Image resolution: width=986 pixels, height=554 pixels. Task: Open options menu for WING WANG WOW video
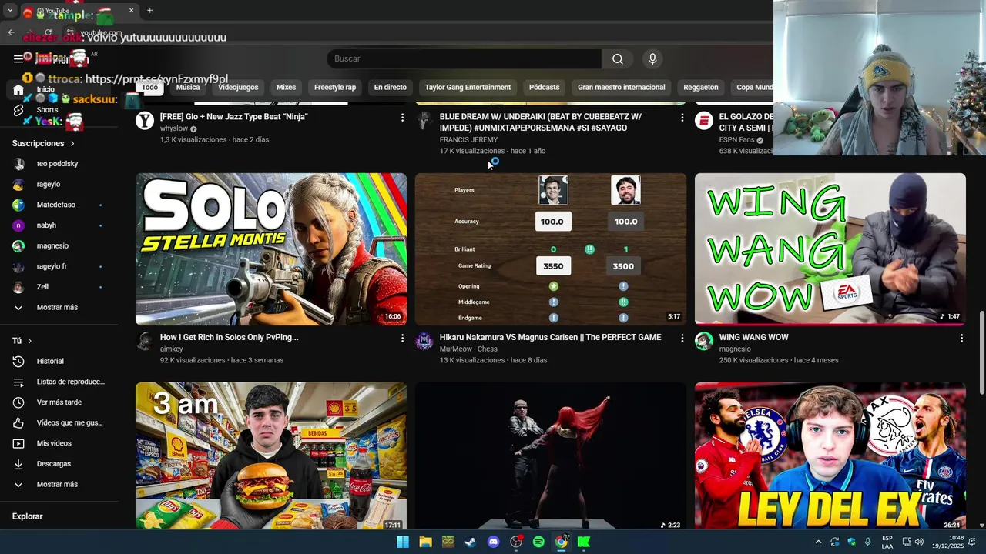pyautogui.click(x=961, y=338)
